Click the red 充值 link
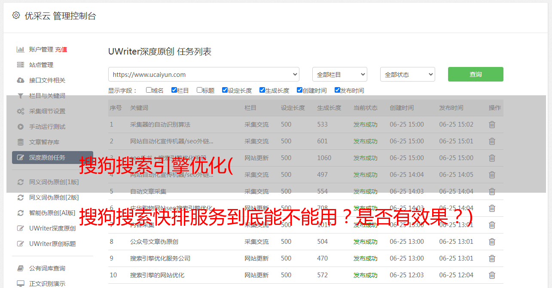552x288 pixels. click(61, 49)
